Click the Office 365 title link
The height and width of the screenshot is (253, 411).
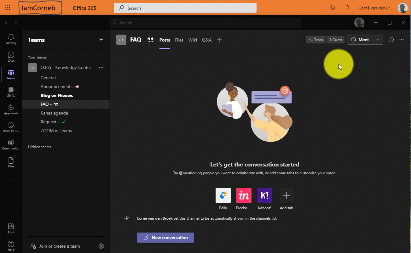coord(84,8)
